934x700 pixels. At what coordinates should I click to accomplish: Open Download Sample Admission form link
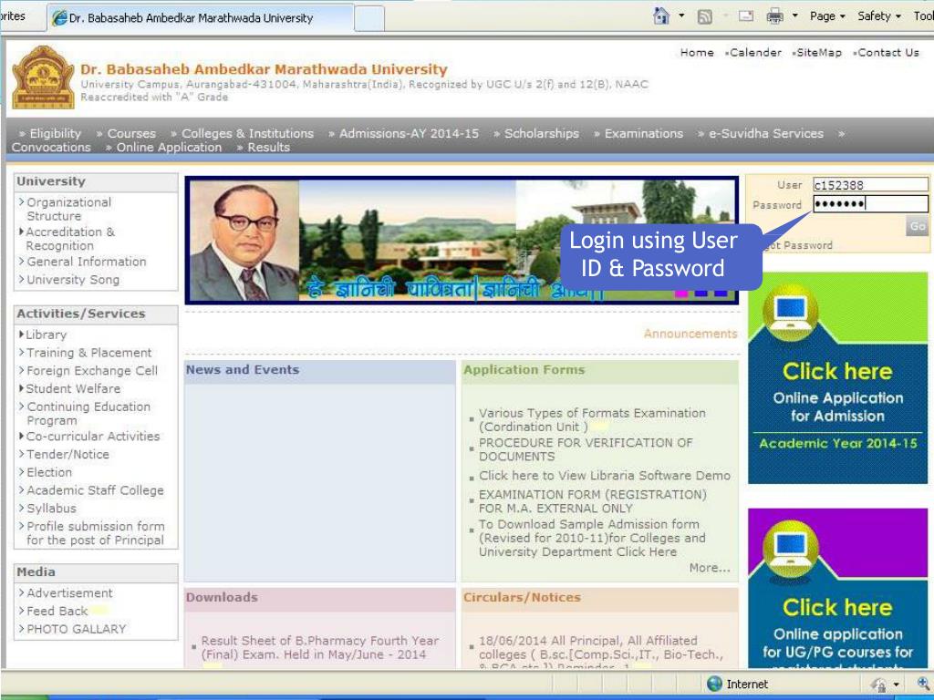click(x=592, y=538)
